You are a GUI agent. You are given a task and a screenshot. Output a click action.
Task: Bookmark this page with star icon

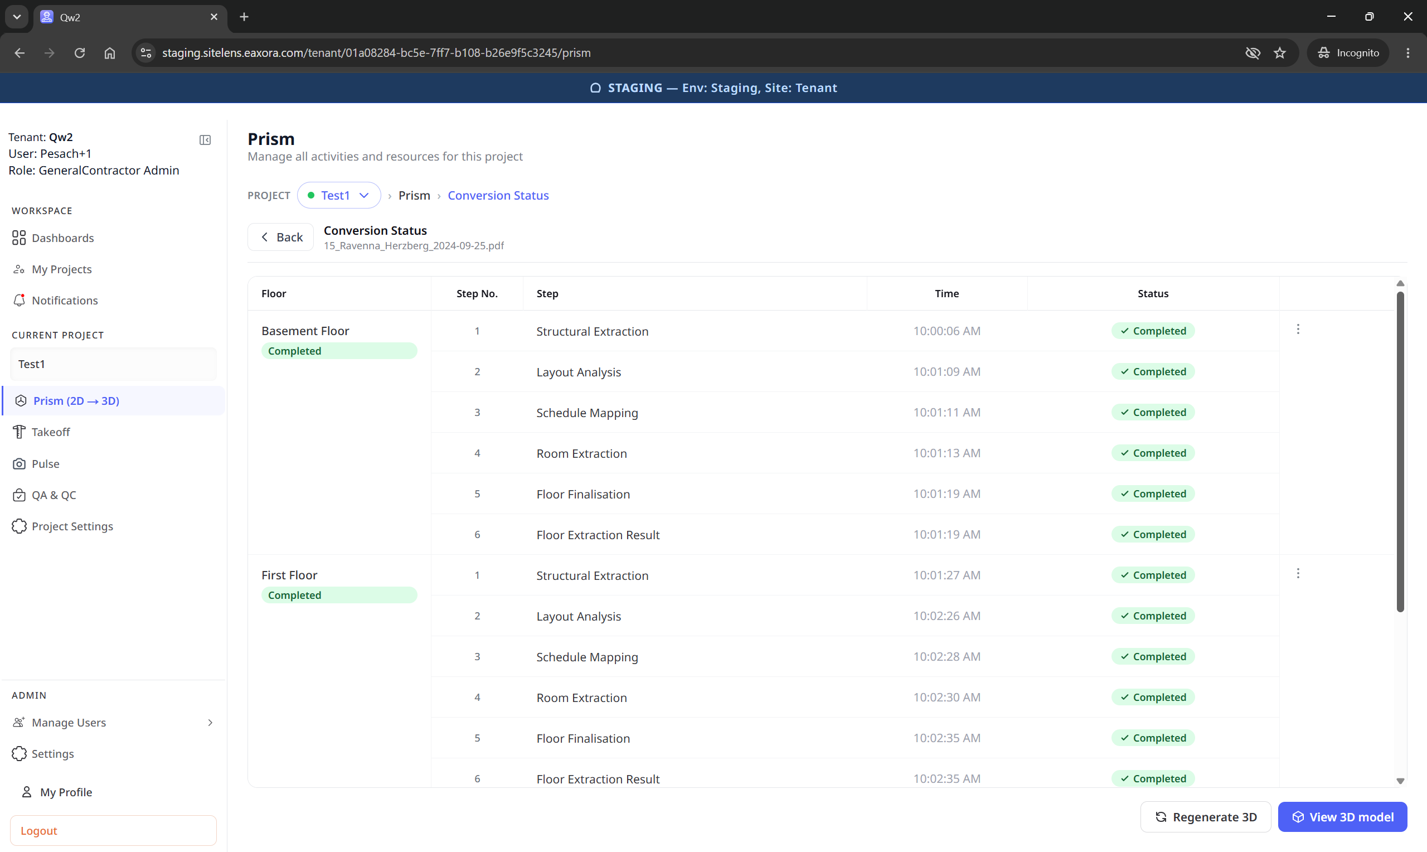click(1279, 53)
